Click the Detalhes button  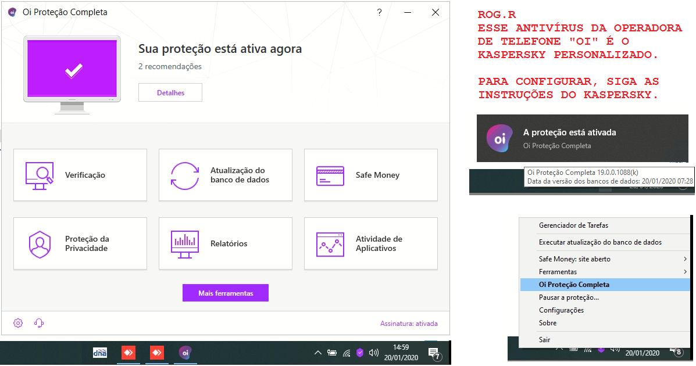tap(170, 92)
